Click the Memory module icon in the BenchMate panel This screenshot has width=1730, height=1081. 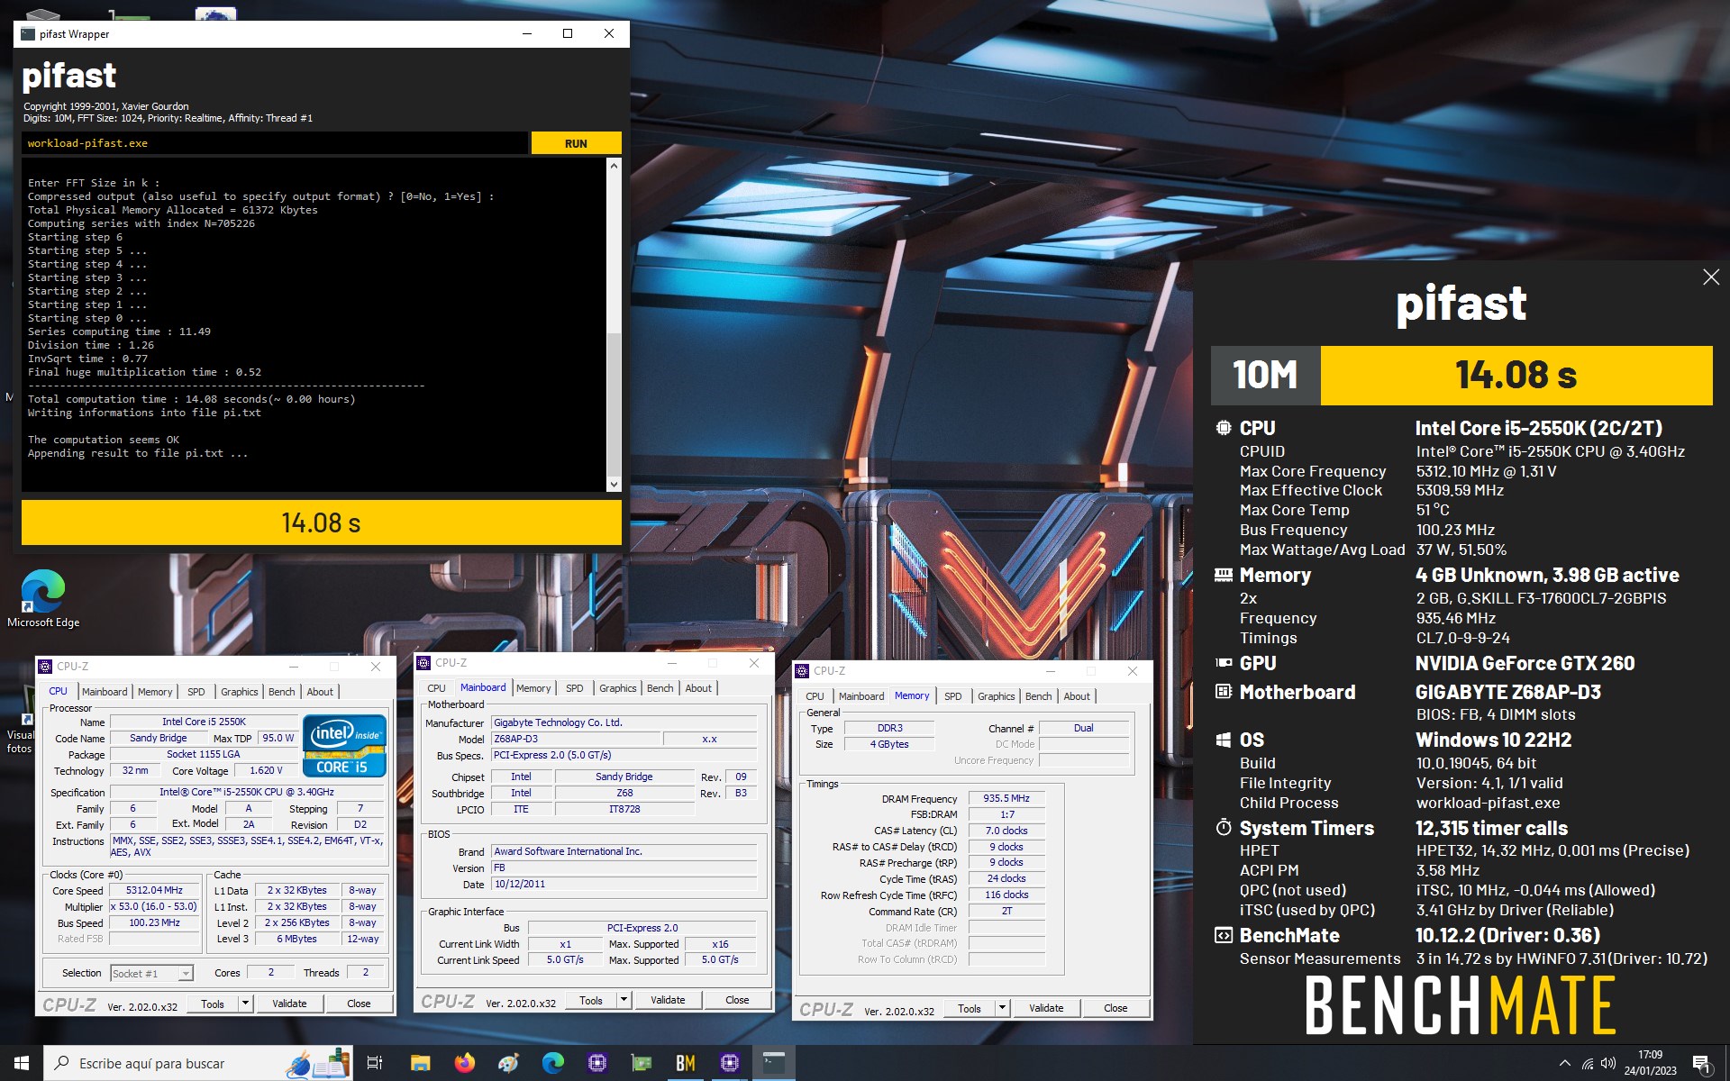(x=1223, y=575)
